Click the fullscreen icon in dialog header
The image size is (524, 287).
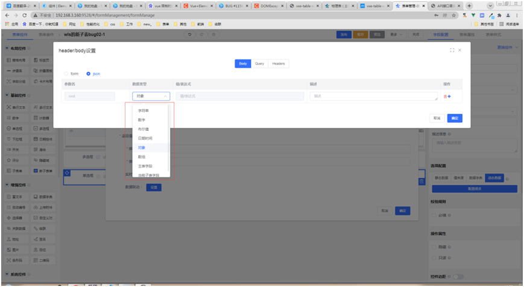click(x=452, y=50)
